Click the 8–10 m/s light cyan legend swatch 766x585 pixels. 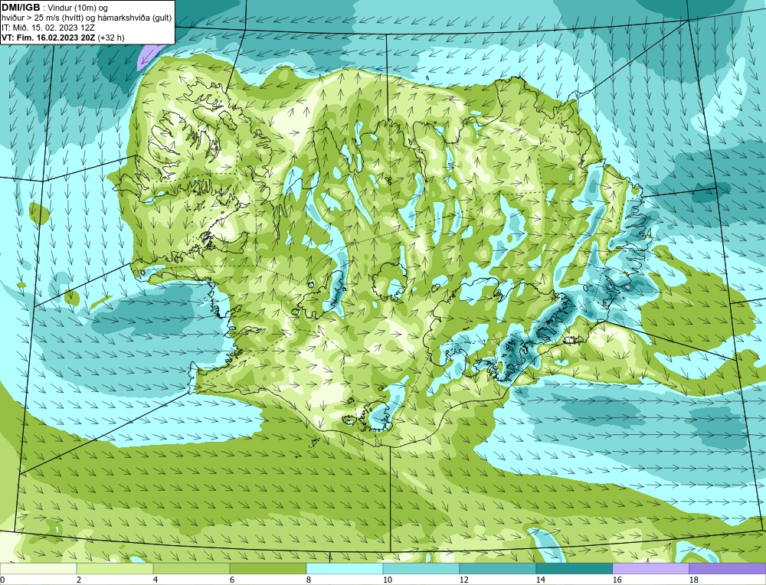[345, 569]
